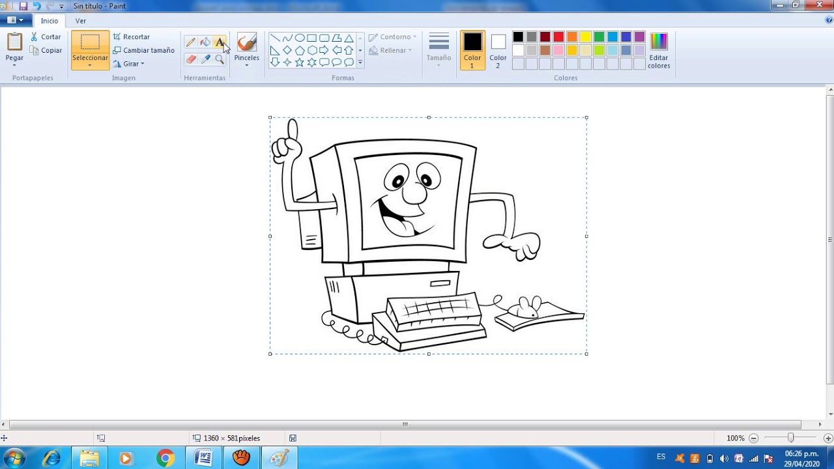Screen dimensions: 834x469
Task: Open the Pinceles dropdown arrow
Action: [246, 65]
